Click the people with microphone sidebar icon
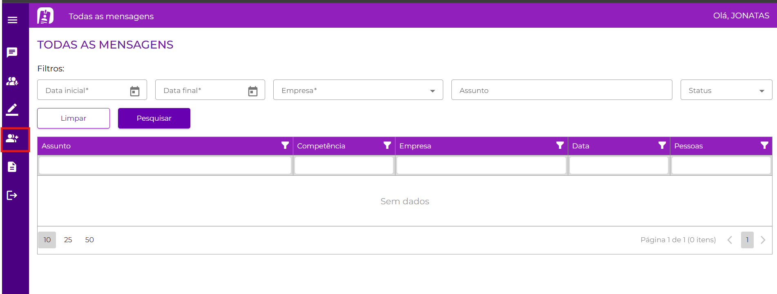Screen dimensions: 777x294 tap(12, 81)
